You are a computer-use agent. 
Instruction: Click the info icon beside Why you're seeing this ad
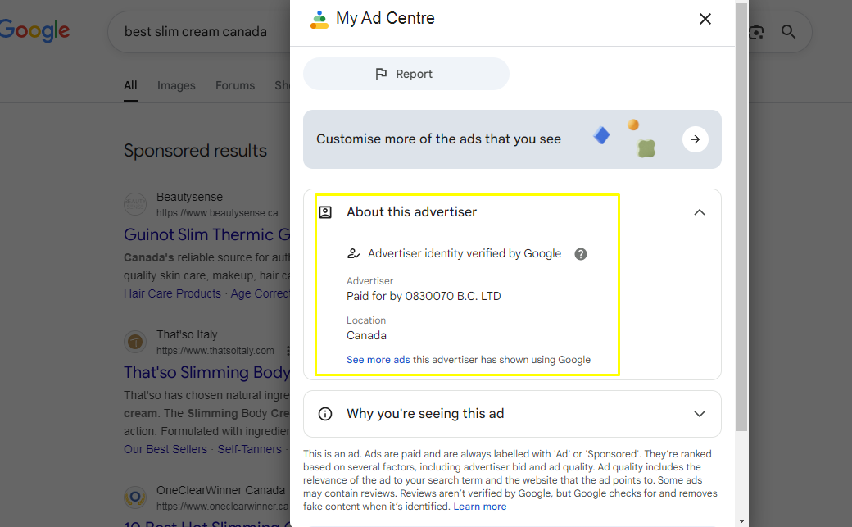pyautogui.click(x=325, y=414)
